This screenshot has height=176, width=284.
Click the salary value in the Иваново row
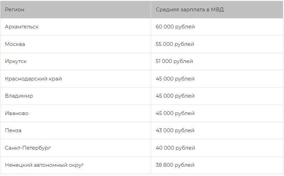175,113
